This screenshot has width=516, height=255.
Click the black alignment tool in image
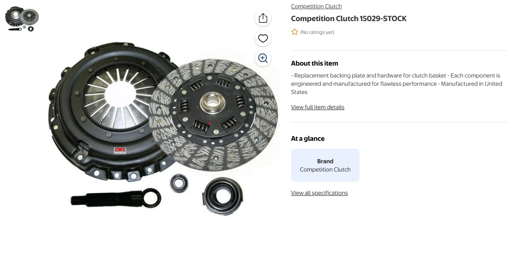click(x=116, y=198)
